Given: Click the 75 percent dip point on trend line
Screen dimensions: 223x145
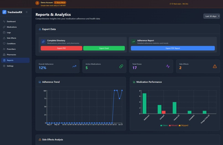Looking at the screenshot, I should [120, 98].
